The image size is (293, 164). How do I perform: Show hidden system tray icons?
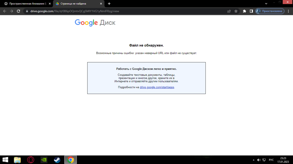[253, 160]
